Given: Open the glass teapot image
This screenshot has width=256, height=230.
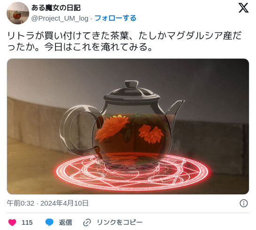Looking at the screenshot, I should click(x=128, y=126).
